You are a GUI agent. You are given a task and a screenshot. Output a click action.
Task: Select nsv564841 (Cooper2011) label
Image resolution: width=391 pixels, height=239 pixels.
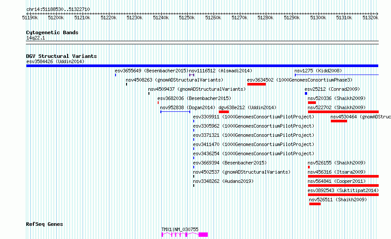point(337,181)
